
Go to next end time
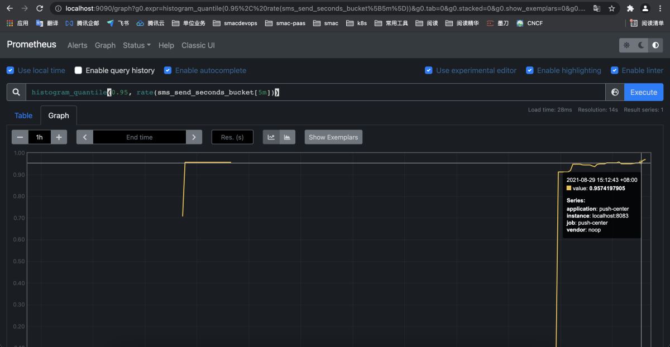pos(194,137)
